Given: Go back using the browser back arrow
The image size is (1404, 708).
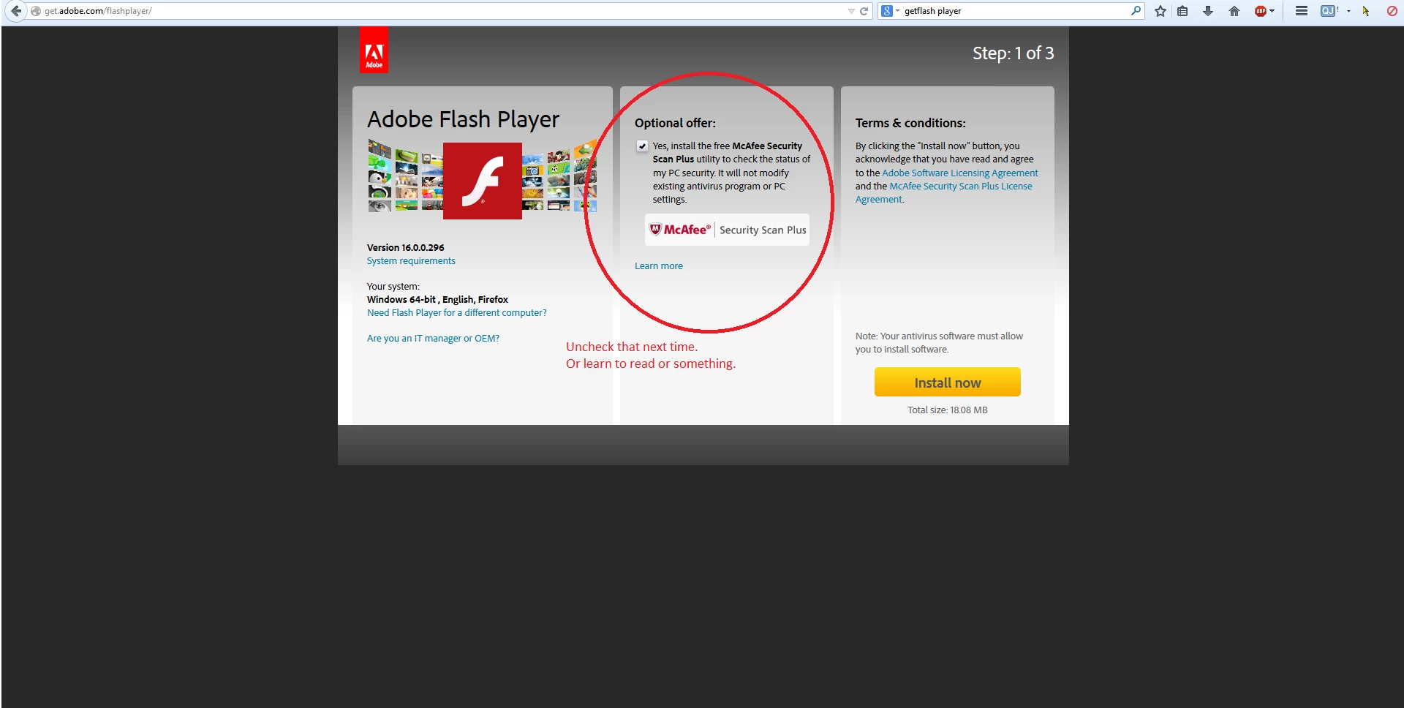Looking at the screenshot, I should coord(15,11).
